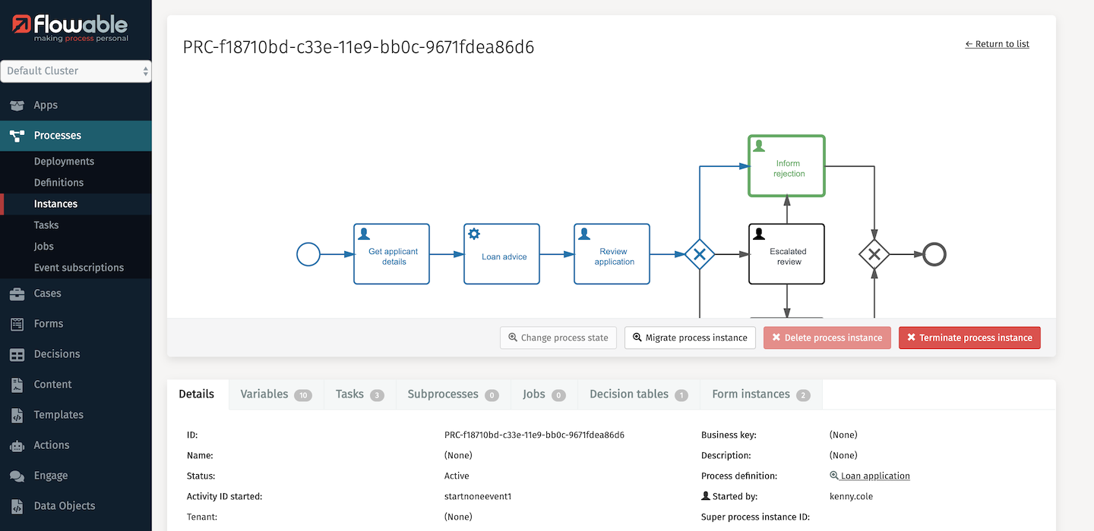Open the Default Cluster dropdown
This screenshot has width=1094, height=531.
pos(75,71)
